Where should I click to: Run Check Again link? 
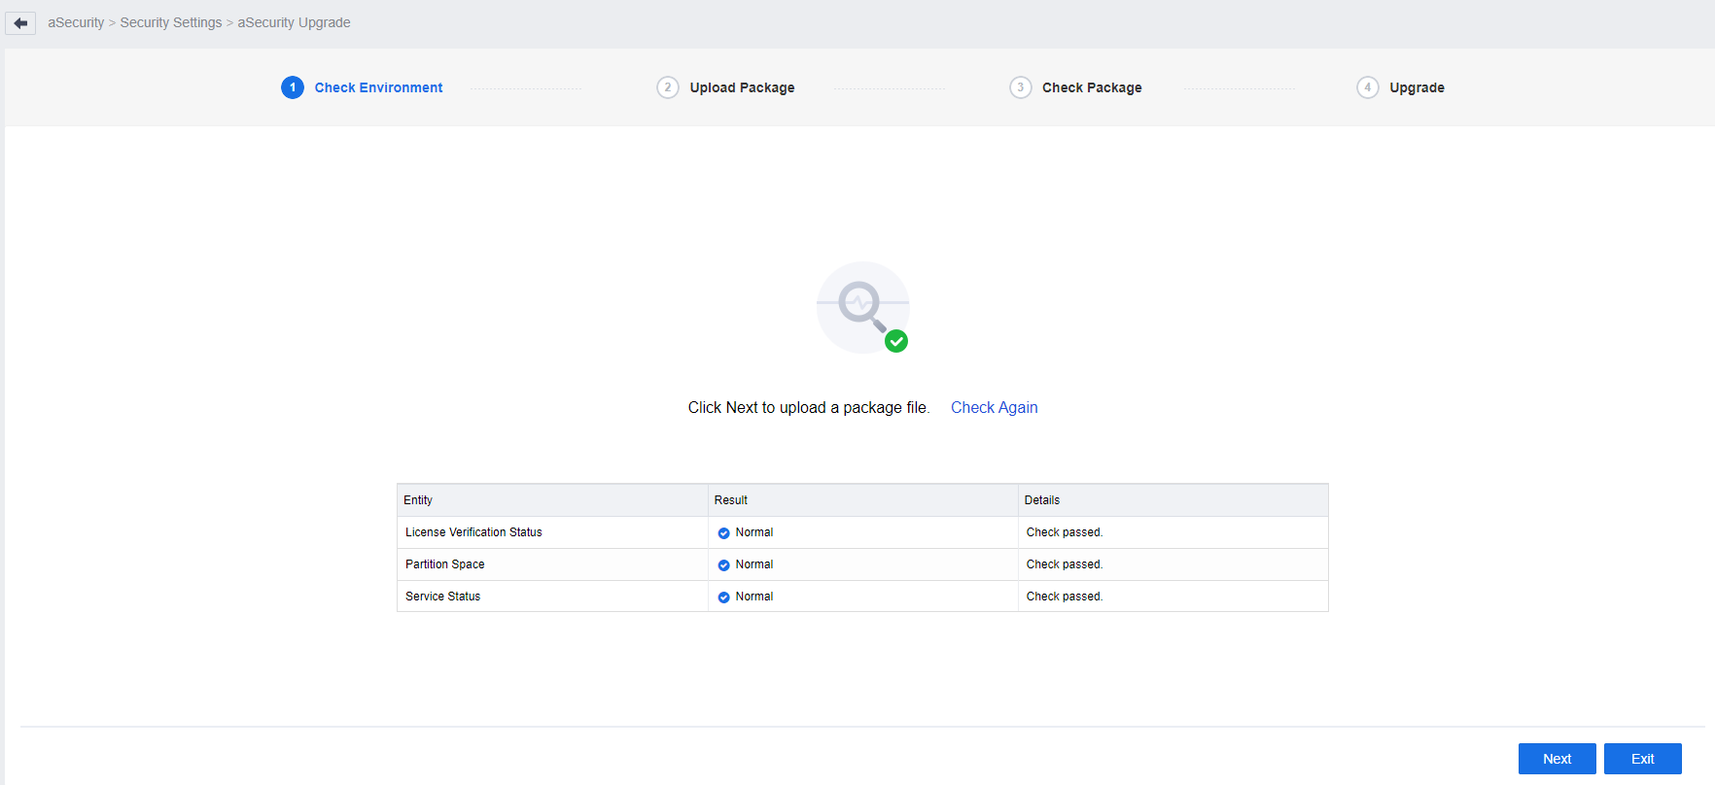994,407
